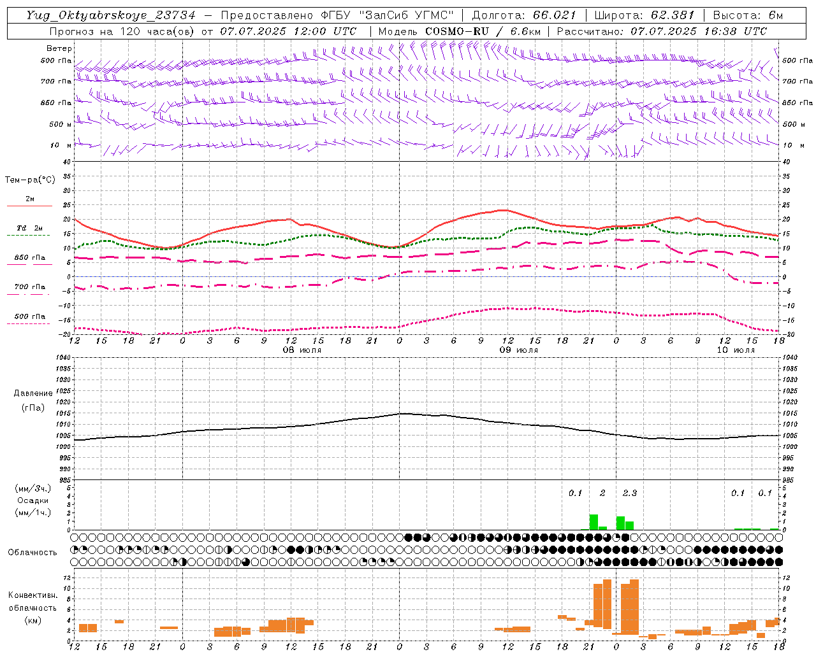Image resolution: width=816 pixels, height=652 pixels.
Task: Click the Широта: 62.381 header field
Action: pyautogui.click(x=645, y=15)
